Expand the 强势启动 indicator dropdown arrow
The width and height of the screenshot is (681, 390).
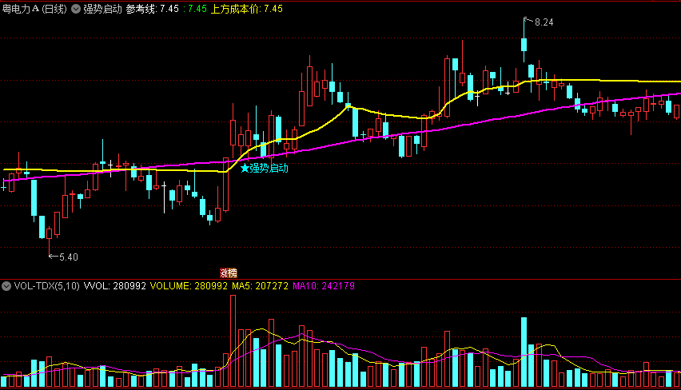[76, 9]
